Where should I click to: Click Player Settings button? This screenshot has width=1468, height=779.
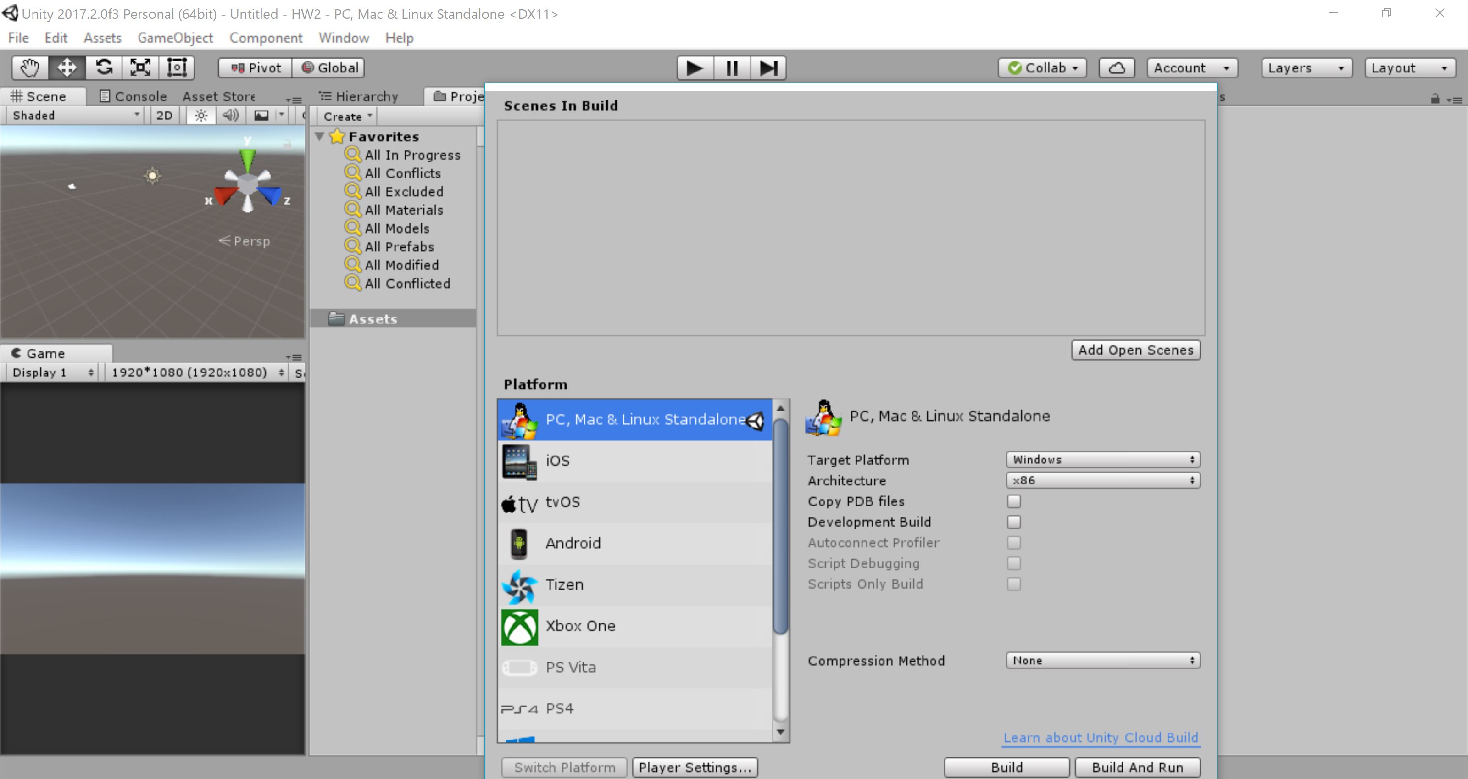(x=695, y=768)
